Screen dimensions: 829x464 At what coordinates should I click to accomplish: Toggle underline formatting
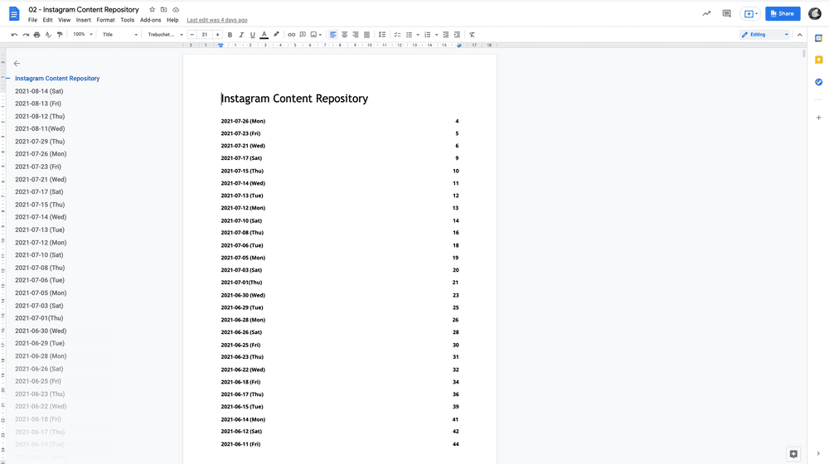pos(253,35)
